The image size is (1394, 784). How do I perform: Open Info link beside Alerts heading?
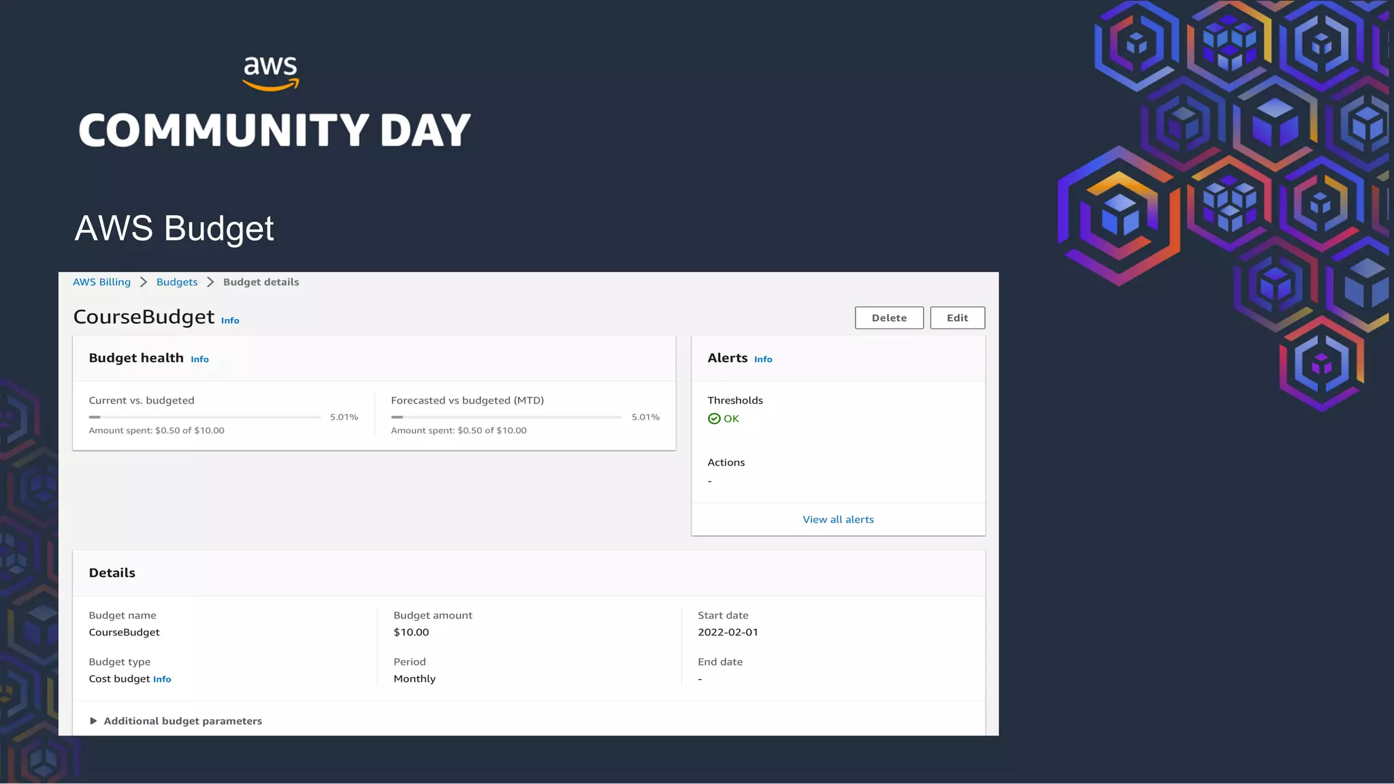pos(763,359)
